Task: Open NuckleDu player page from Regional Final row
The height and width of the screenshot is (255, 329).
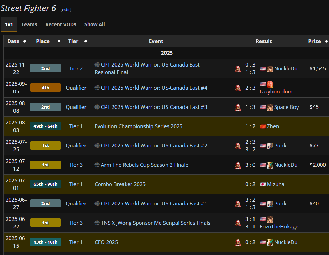Action: click(286, 68)
